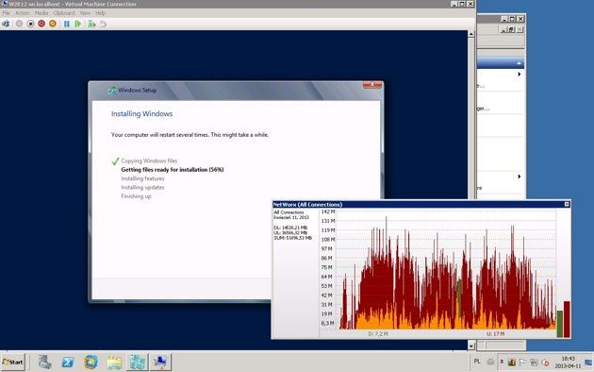Screen dimensions: 594x372
Task: Click the NetWorx traffic graph area
Action: point(446,269)
